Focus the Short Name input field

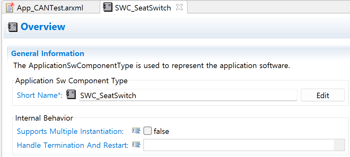pos(188,95)
